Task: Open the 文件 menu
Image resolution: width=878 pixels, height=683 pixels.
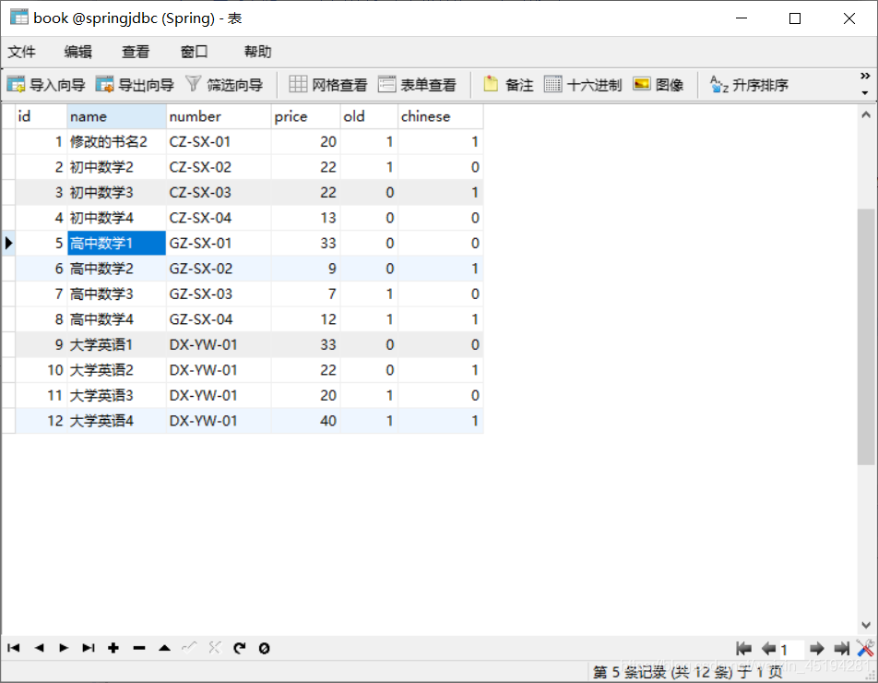Action: [22, 52]
